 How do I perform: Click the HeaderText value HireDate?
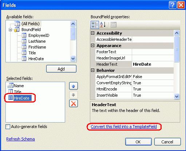[x=153, y=64]
